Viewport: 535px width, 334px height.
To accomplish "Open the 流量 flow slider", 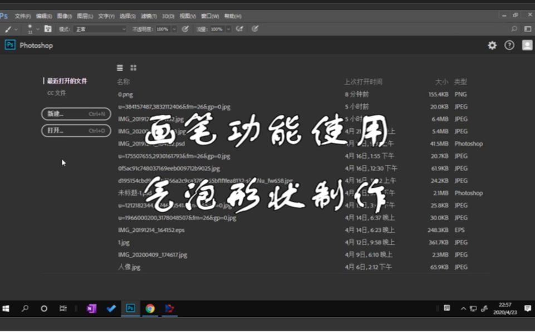I will click(x=228, y=29).
